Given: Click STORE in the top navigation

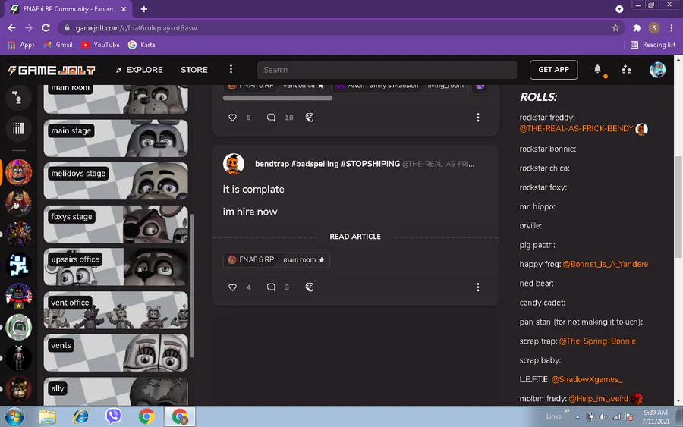Looking at the screenshot, I should pyautogui.click(x=194, y=70).
